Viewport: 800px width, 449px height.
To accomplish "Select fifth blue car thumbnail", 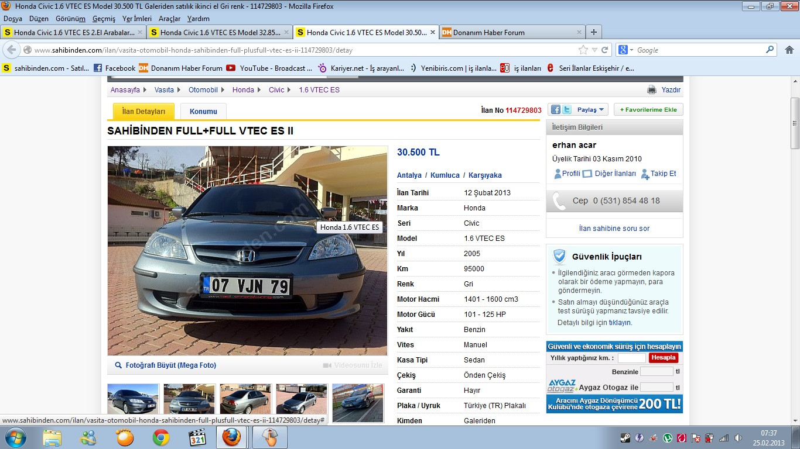I will coord(358,403).
